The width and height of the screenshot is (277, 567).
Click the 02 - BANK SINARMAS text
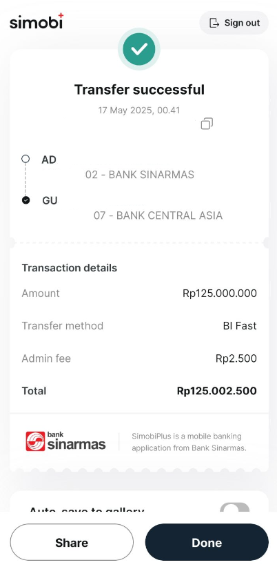point(140,175)
